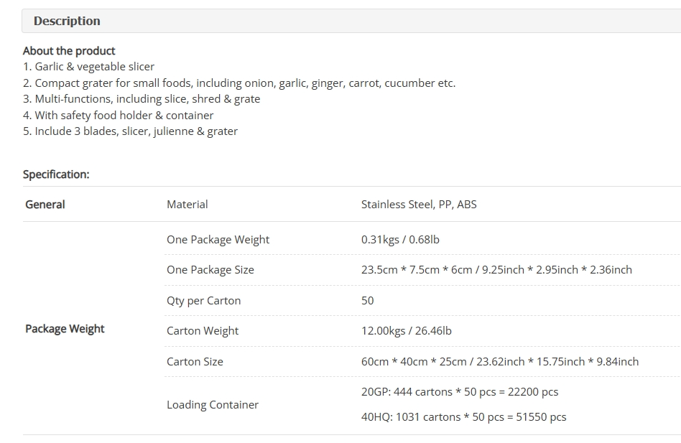
Task: Select the '12.00kgs / 26.46lb' carton weight
Action: [407, 330]
